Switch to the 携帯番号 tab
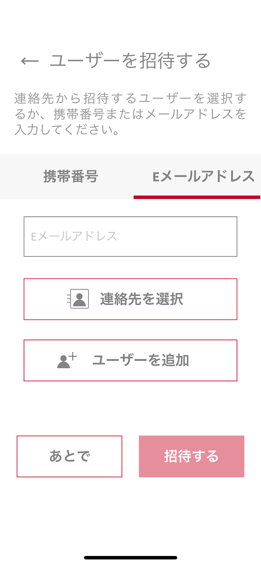261x565 pixels. (70, 176)
